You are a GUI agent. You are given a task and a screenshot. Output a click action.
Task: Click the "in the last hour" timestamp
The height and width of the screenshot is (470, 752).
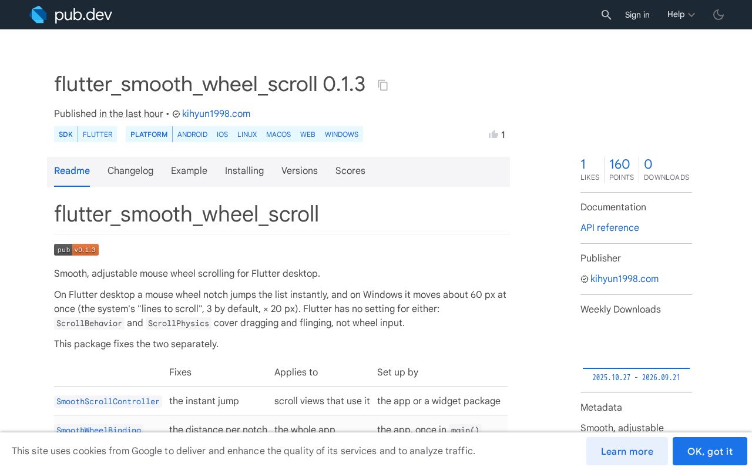pos(131,113)
